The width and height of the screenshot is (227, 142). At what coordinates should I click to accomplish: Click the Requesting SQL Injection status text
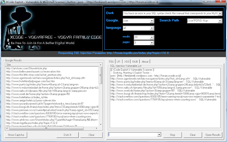tap(113, 53)
